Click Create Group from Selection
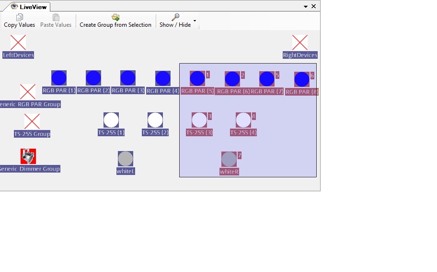 click(x=115, y=21)
